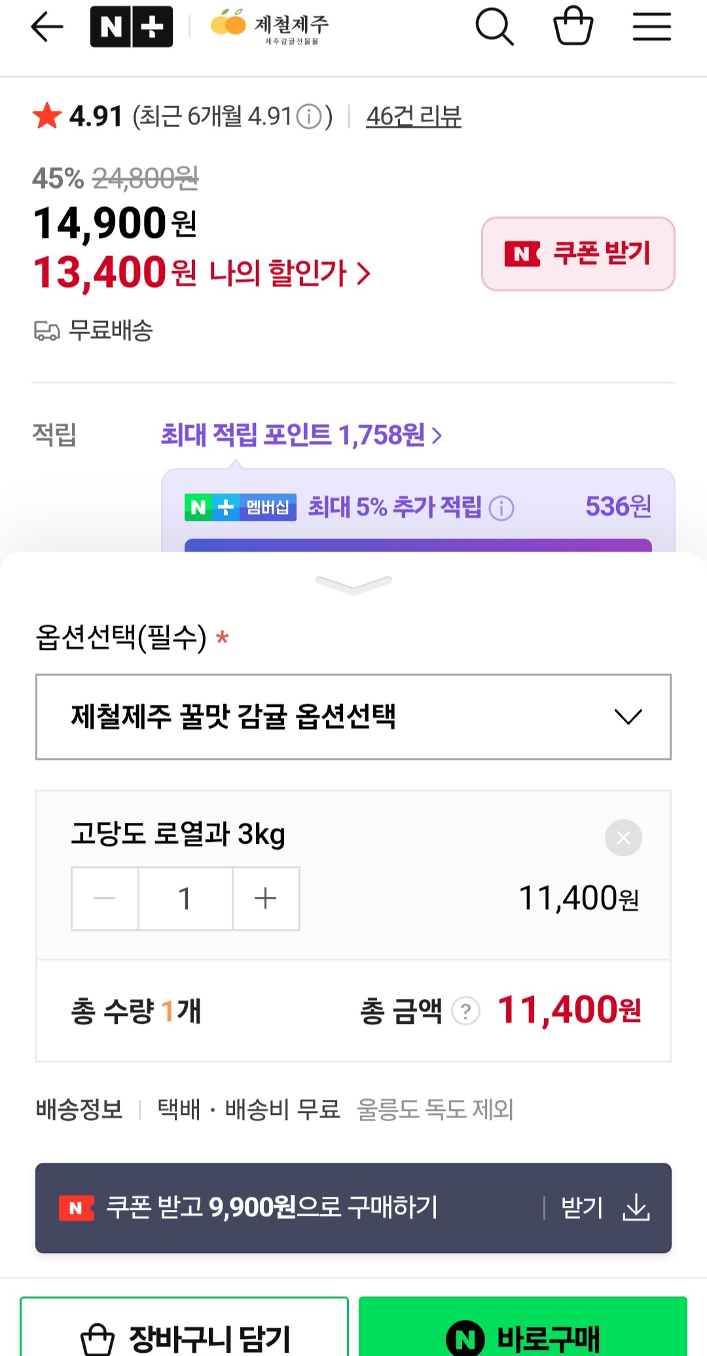The image size is (707, 1356).
Task: Open the shopping basket icon
Action: (x=573, y=26)
